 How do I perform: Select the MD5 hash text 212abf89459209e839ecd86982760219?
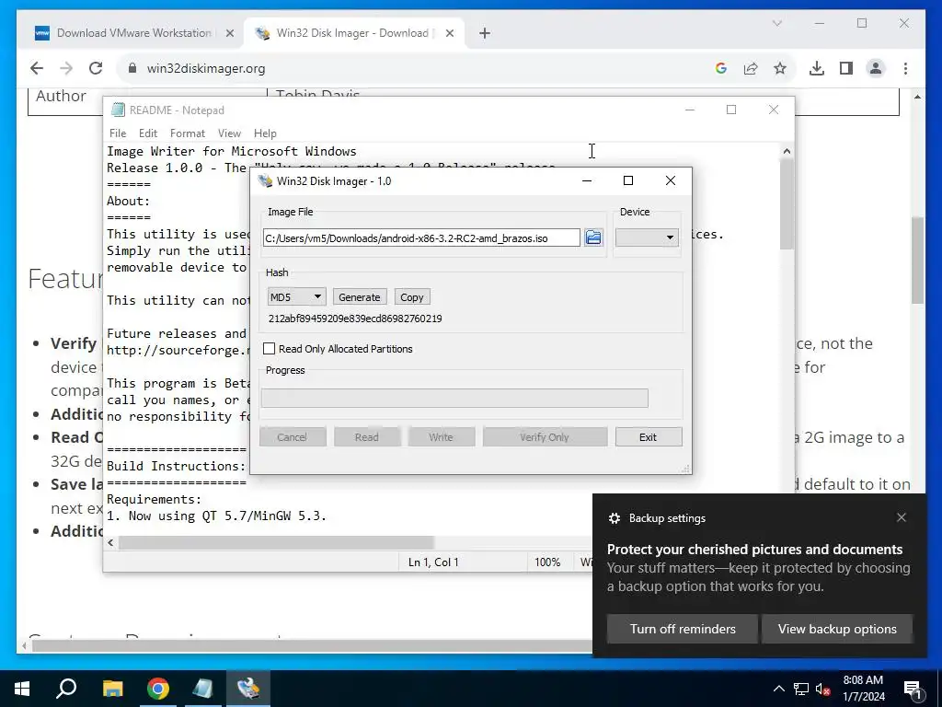(x=355, y=319)
